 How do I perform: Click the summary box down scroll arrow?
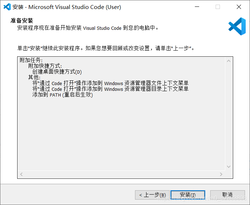[229, 167]
